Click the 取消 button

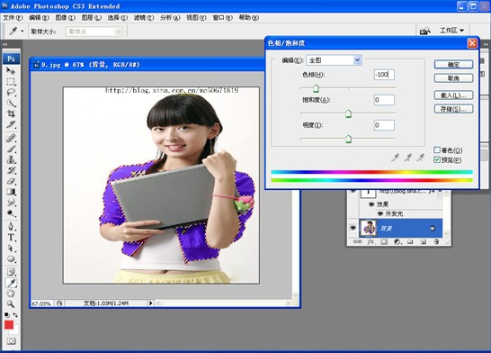453,78
